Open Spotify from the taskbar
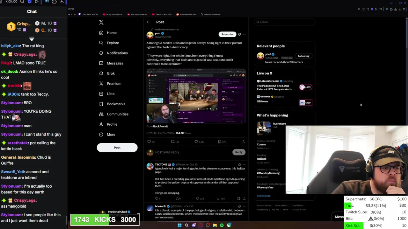Viewport: 408px width, 229px height. [222, 225]
